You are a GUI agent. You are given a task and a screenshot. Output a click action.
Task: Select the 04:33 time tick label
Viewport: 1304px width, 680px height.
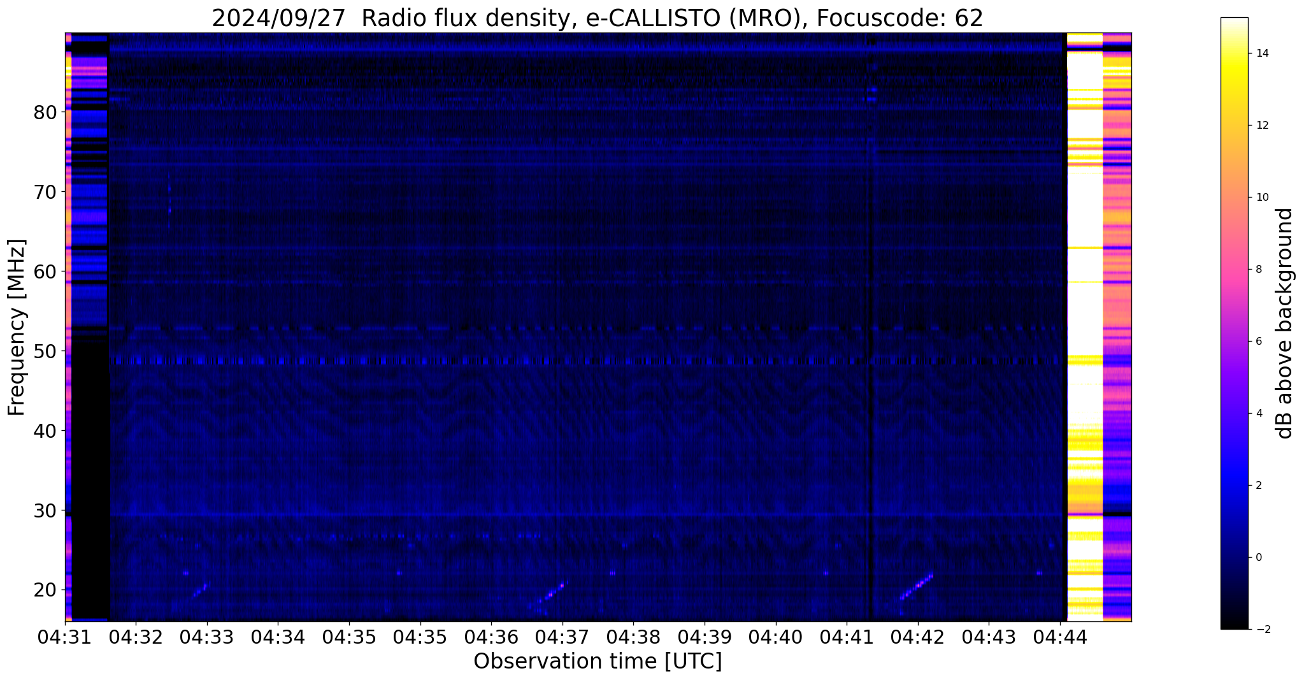click(x=206, y=636)
